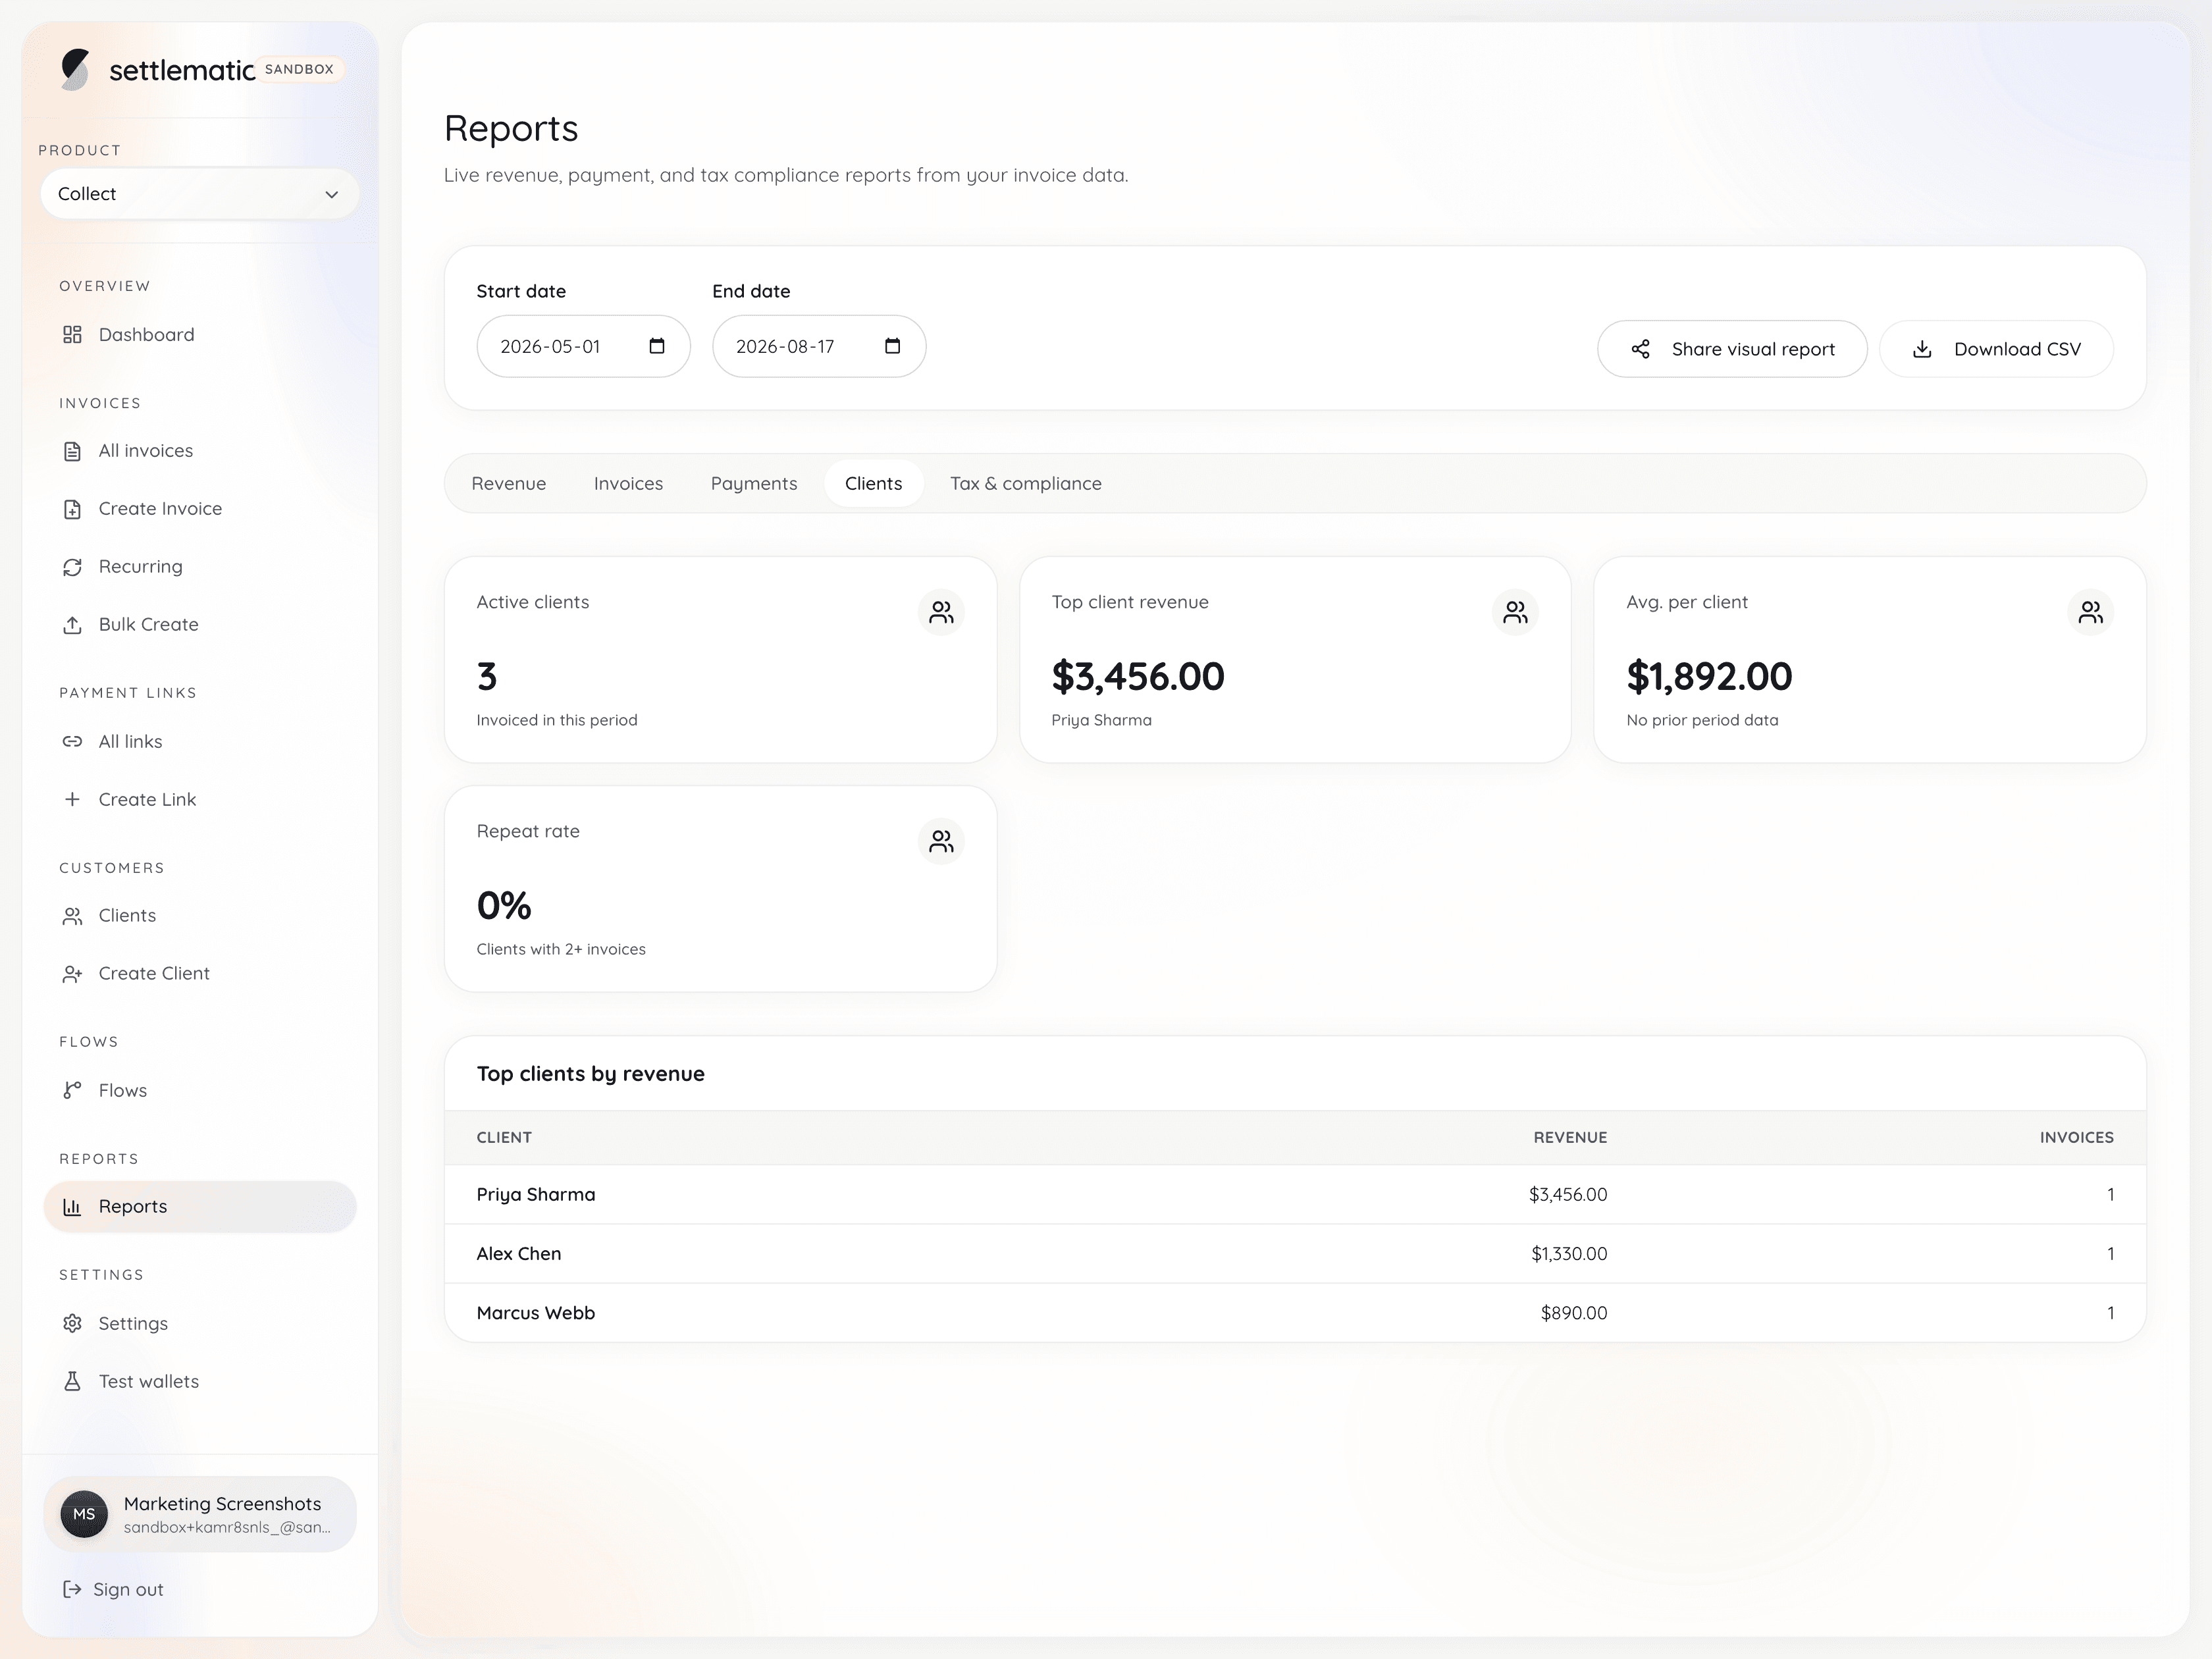The height and width of the screenshot is (1659, 2212).
Task: Click the Avg. per client card icon
Action: coord(2090,612)
